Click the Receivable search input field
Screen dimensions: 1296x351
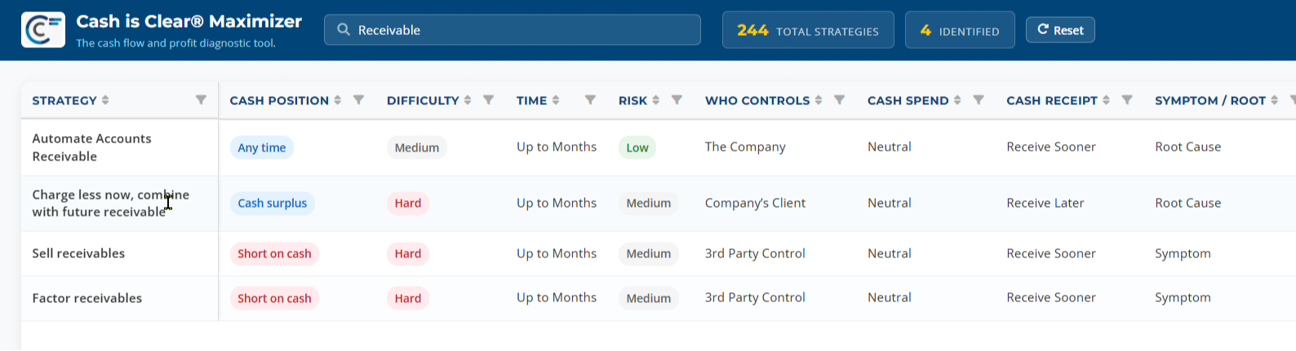coord(513,30)
